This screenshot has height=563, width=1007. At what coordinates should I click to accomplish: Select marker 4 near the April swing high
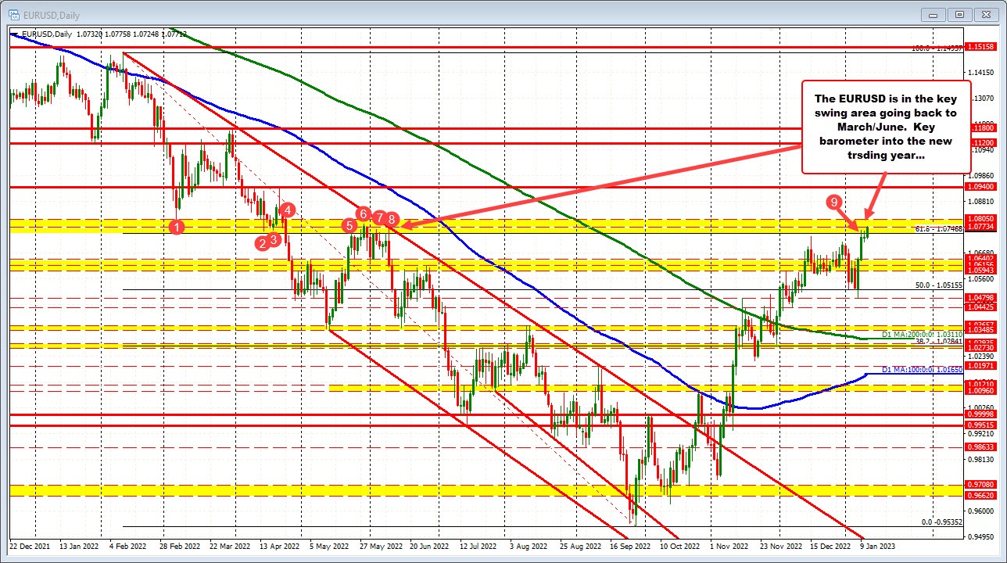click(287, 210)
